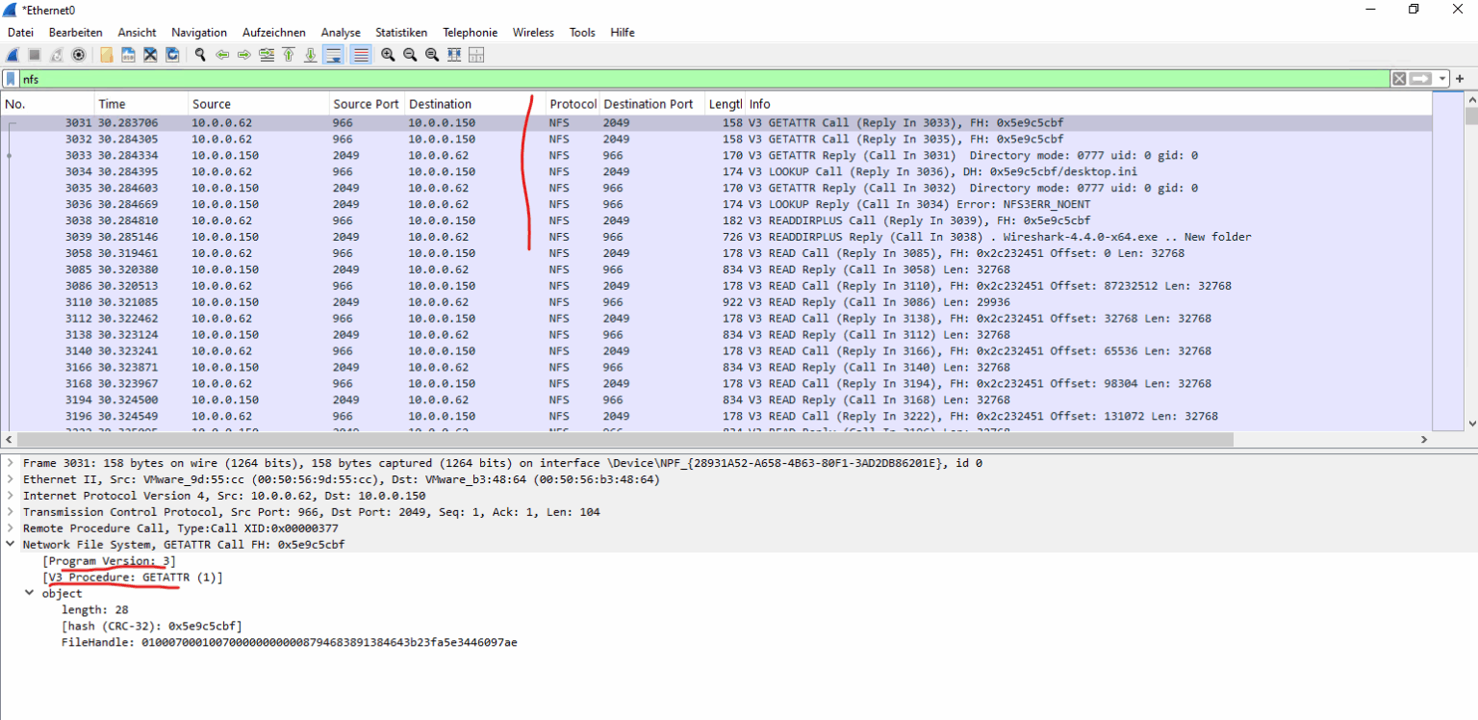Expand the Transmission Control Protocol details
The image size is (1478, 720).
coord(10,511)
